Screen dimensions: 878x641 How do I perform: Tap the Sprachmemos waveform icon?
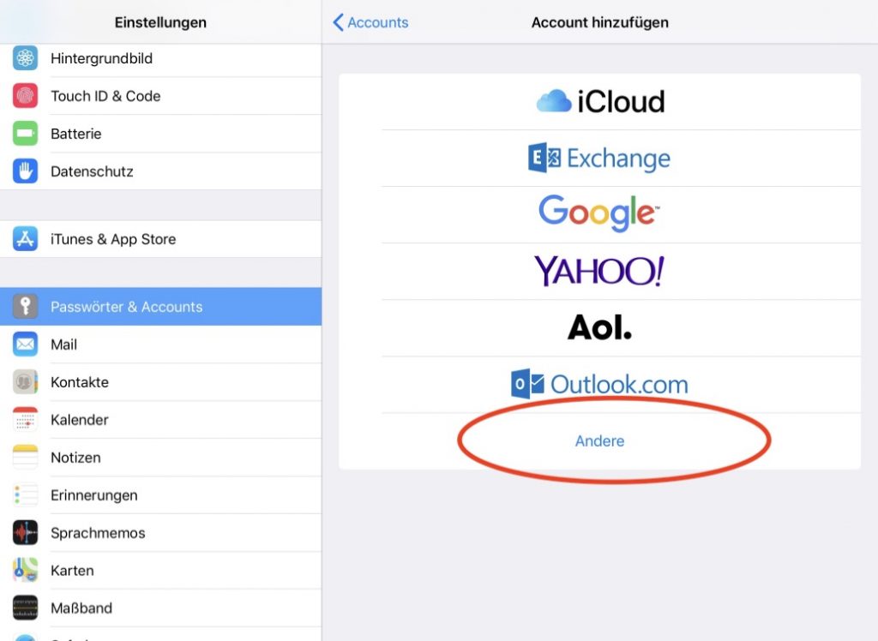(x=25, y=532)
